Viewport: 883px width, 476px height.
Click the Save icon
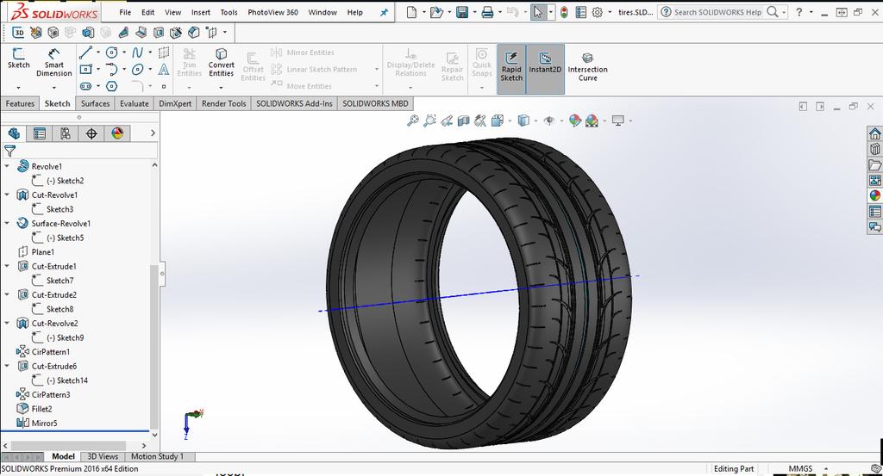click(462, 12)
